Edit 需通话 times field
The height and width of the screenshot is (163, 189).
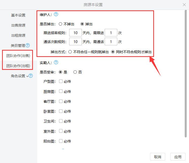tap(111, 42)
